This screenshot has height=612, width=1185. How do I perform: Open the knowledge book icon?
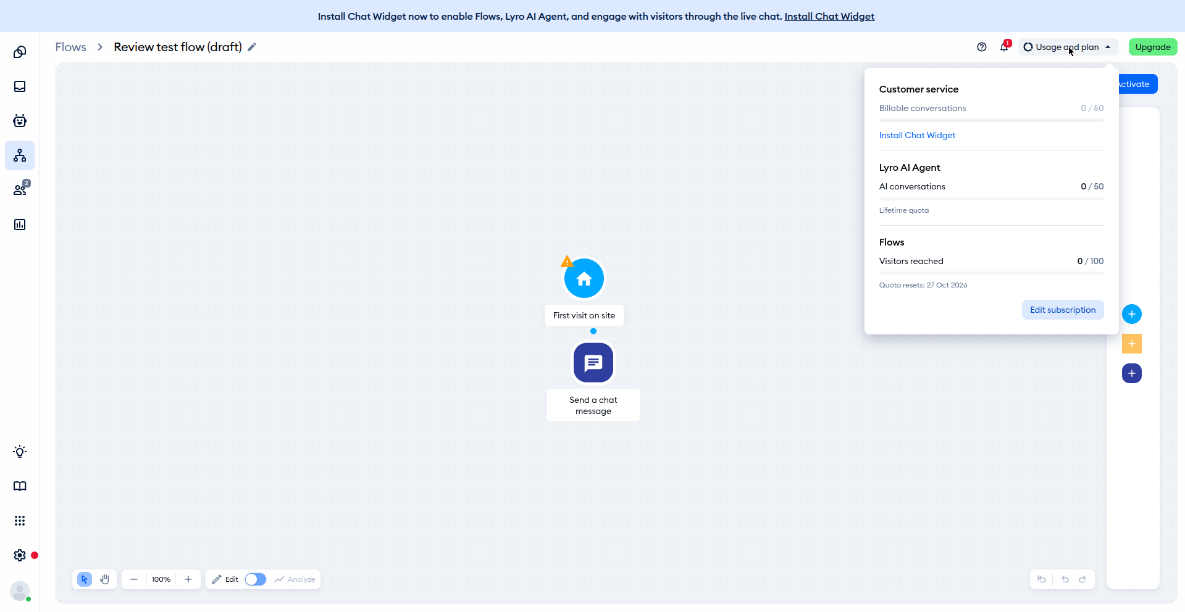click(x=20, y=486)
